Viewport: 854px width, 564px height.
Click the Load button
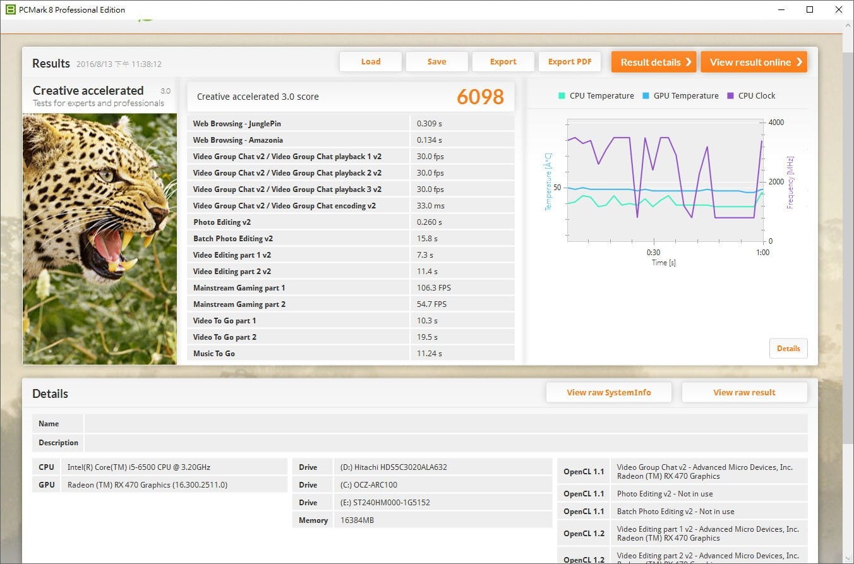371,62
